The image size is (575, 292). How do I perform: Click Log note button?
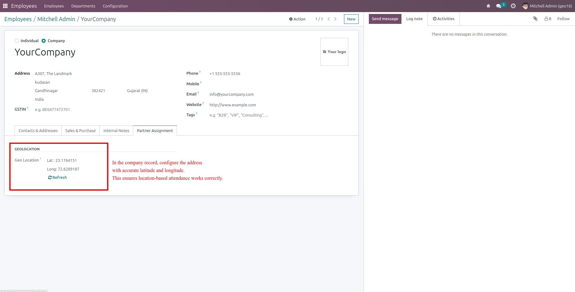(x=414, y=19)
